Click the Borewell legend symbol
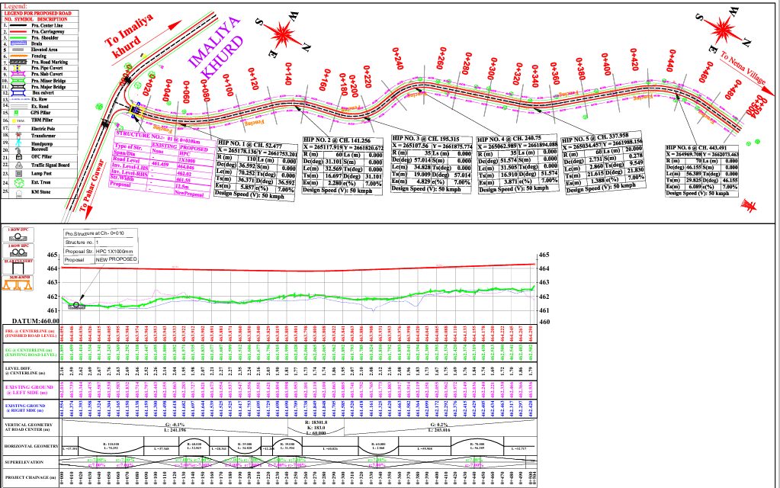Viewport: 780px width, 488px height. click(x=18, y=150)
